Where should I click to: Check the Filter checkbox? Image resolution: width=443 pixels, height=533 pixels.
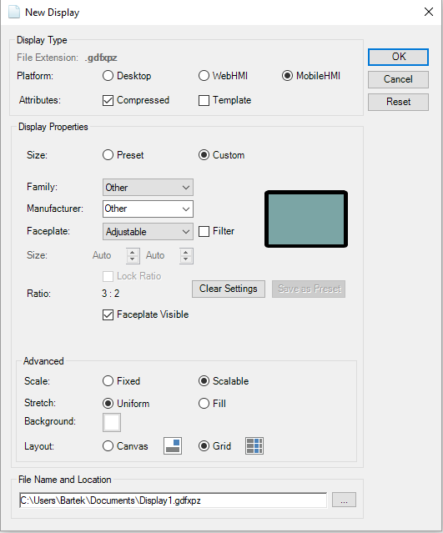(204, 231)
